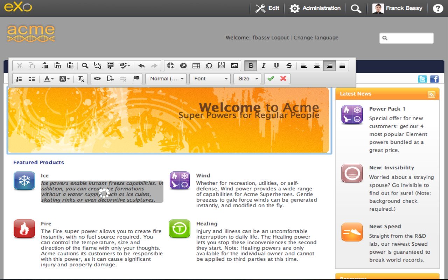This screenshot has width=448, height=280.
Task: Click the Fire product flame icon
Action: tap(24, 229)
